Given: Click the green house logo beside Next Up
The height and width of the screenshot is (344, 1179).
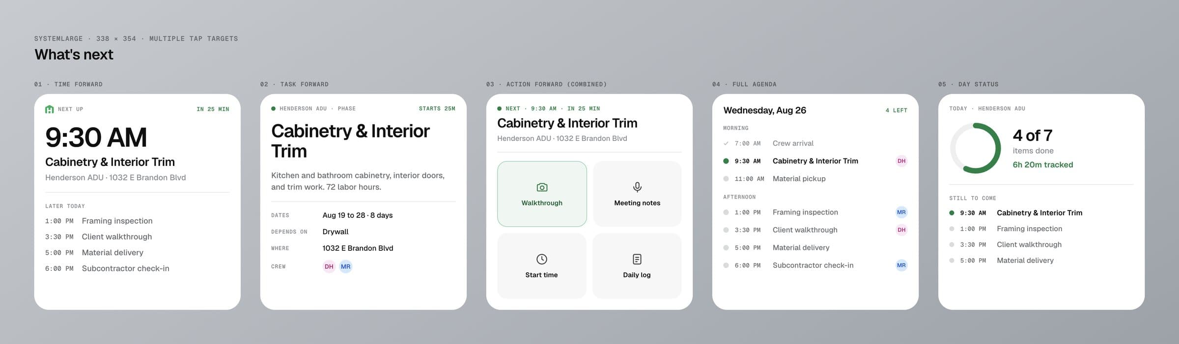Looking at the screenshot, I should pyautogui.click(x=49, y=109).
